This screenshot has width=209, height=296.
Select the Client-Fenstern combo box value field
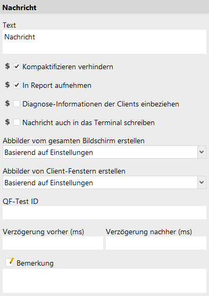100,183
